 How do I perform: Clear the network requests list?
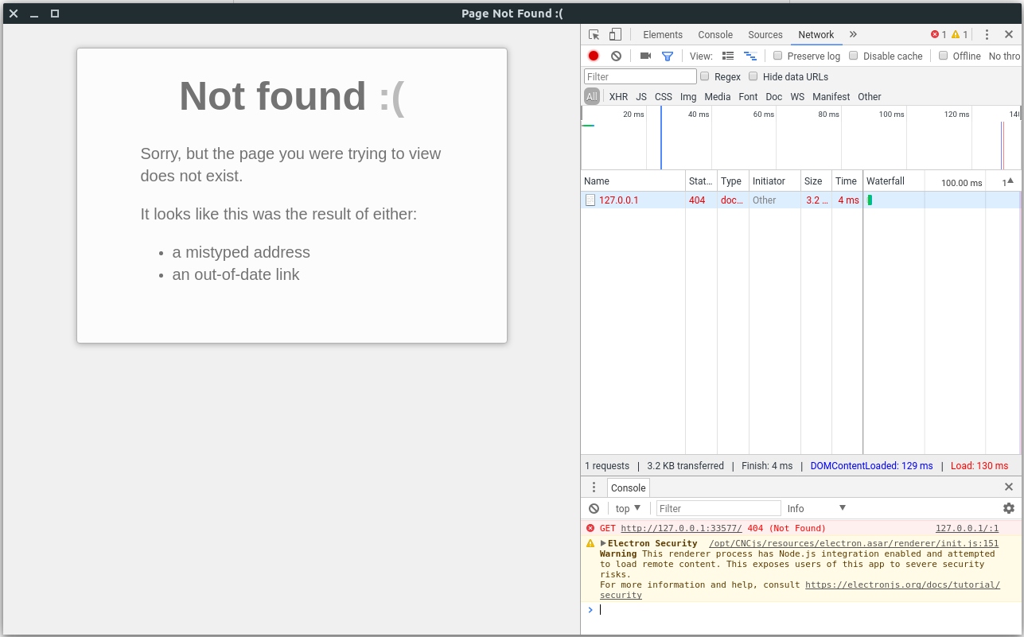point(615,56)
